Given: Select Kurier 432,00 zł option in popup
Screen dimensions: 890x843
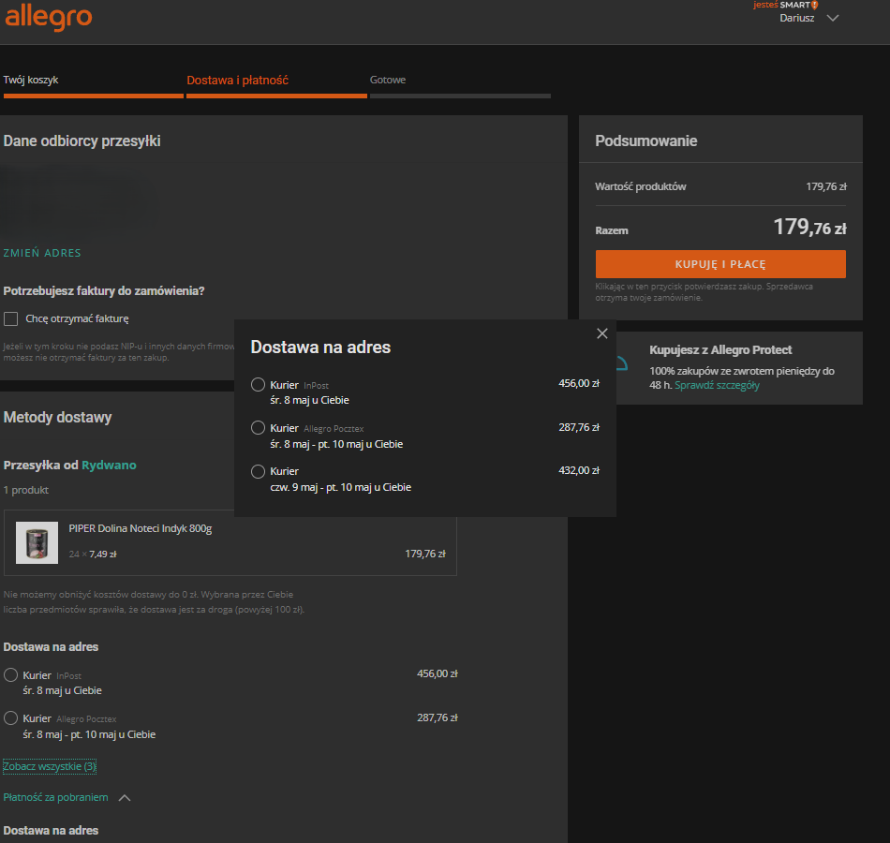Looking at the screenshot, I should [259, 472].
